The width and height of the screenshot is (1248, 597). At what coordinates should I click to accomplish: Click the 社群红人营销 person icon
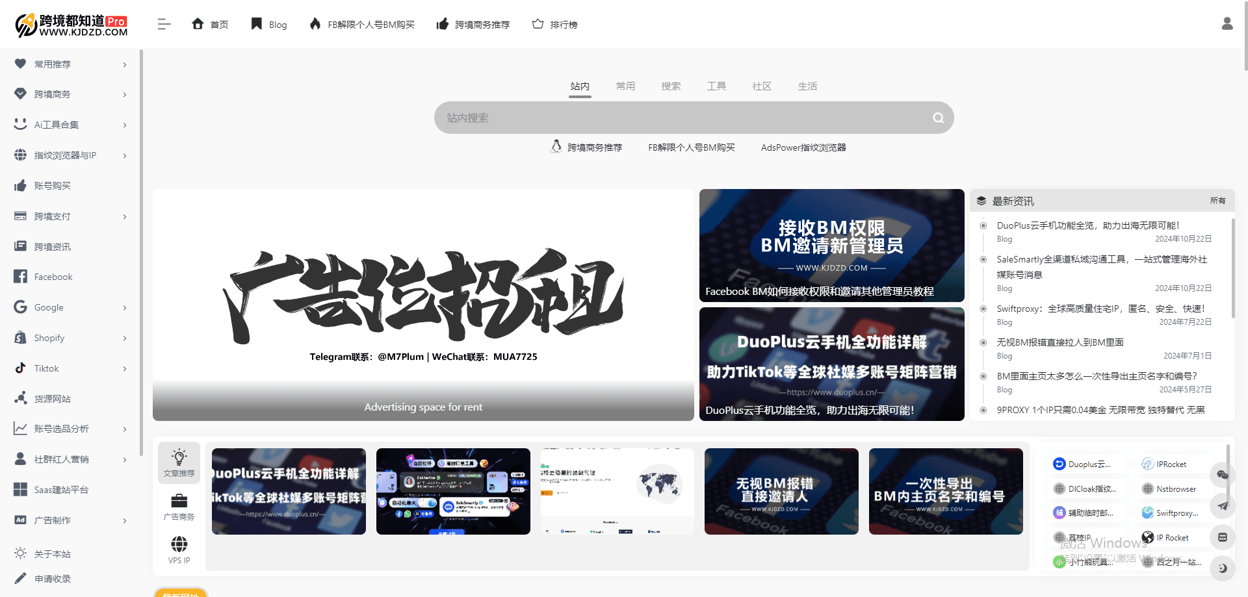tap(21, 459)
